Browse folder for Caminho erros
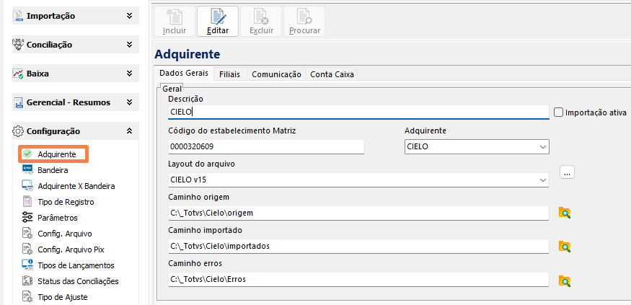This screenshot has height=305, width=631. [x=565, y=280]
